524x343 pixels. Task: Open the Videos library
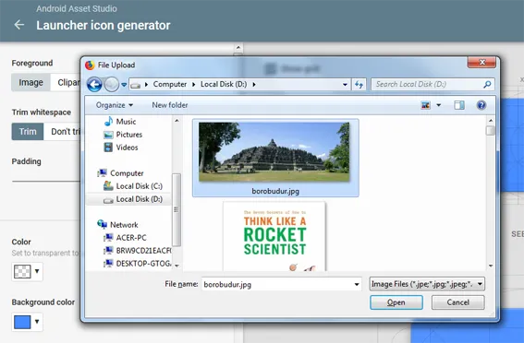(x=127, y=148)
